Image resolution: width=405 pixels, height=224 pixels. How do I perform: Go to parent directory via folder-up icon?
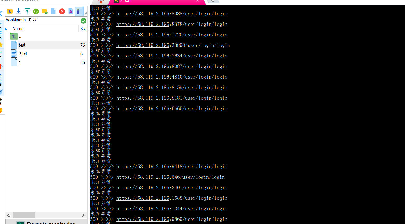click(x=10, y=11)
